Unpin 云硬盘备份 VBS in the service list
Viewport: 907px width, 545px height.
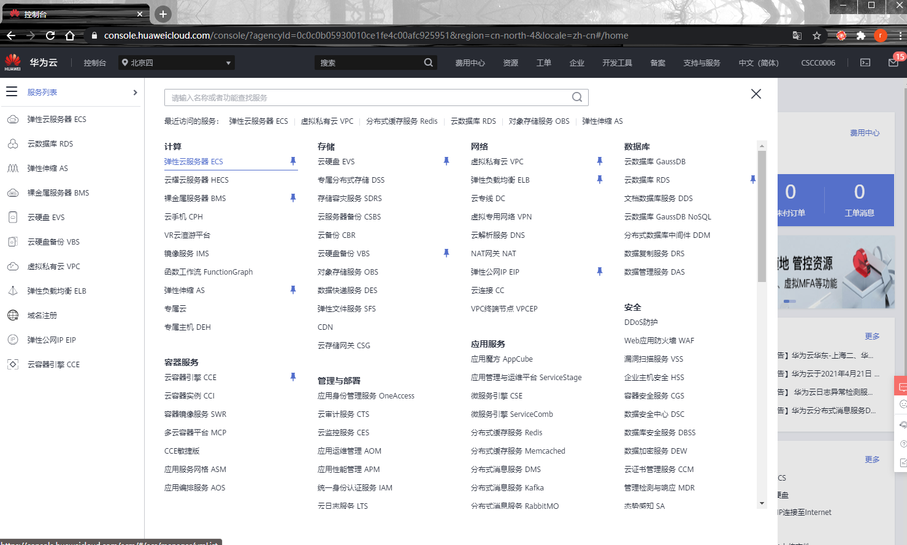pyautogui.click(x=446, y=253)
